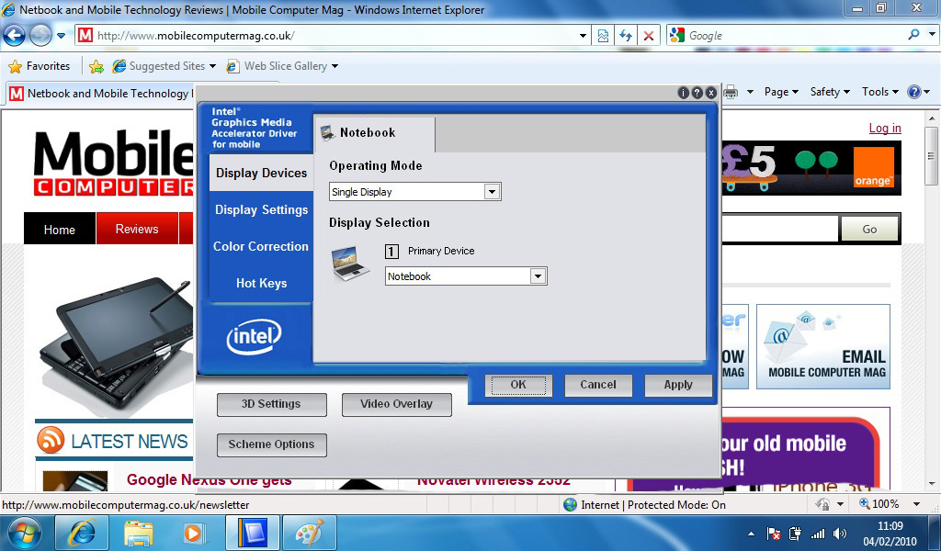
Task: Open the Home navigation item
Action: [x=60, y=229]
